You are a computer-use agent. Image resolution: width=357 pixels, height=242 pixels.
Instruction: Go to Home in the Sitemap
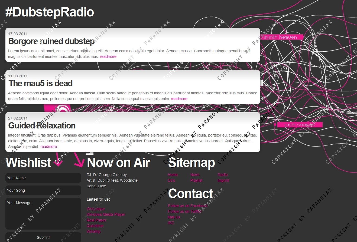[173, 175]
